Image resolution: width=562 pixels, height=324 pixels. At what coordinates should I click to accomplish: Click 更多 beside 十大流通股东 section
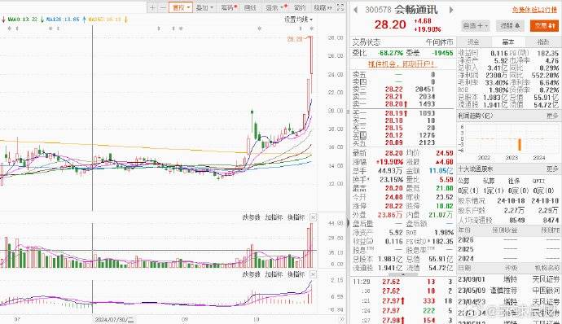click(552, 169)
